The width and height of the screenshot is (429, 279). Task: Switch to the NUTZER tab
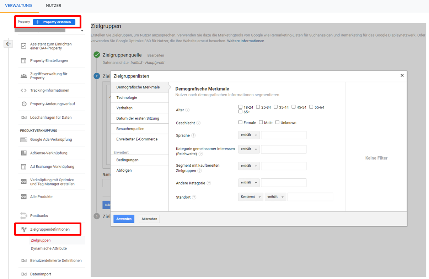click(x=53, y=6)
